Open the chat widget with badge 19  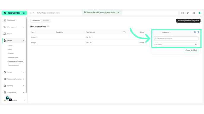tap(7, 98)
